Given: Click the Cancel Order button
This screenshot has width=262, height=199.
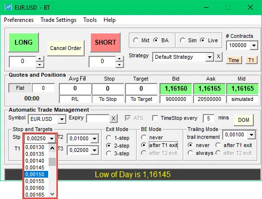Looking at the screenshot, I should pyautogui.click(x=66, y=48).
